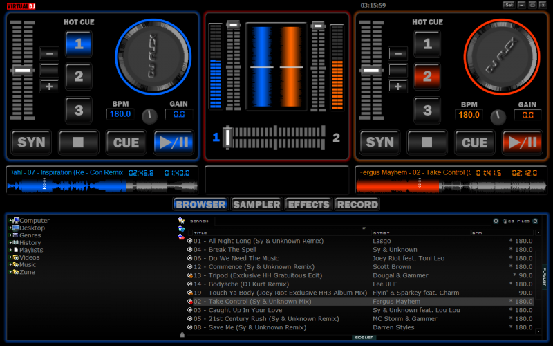553x346 pixels.
Task: Click the search input field
Action: click(x=353, y=221)
